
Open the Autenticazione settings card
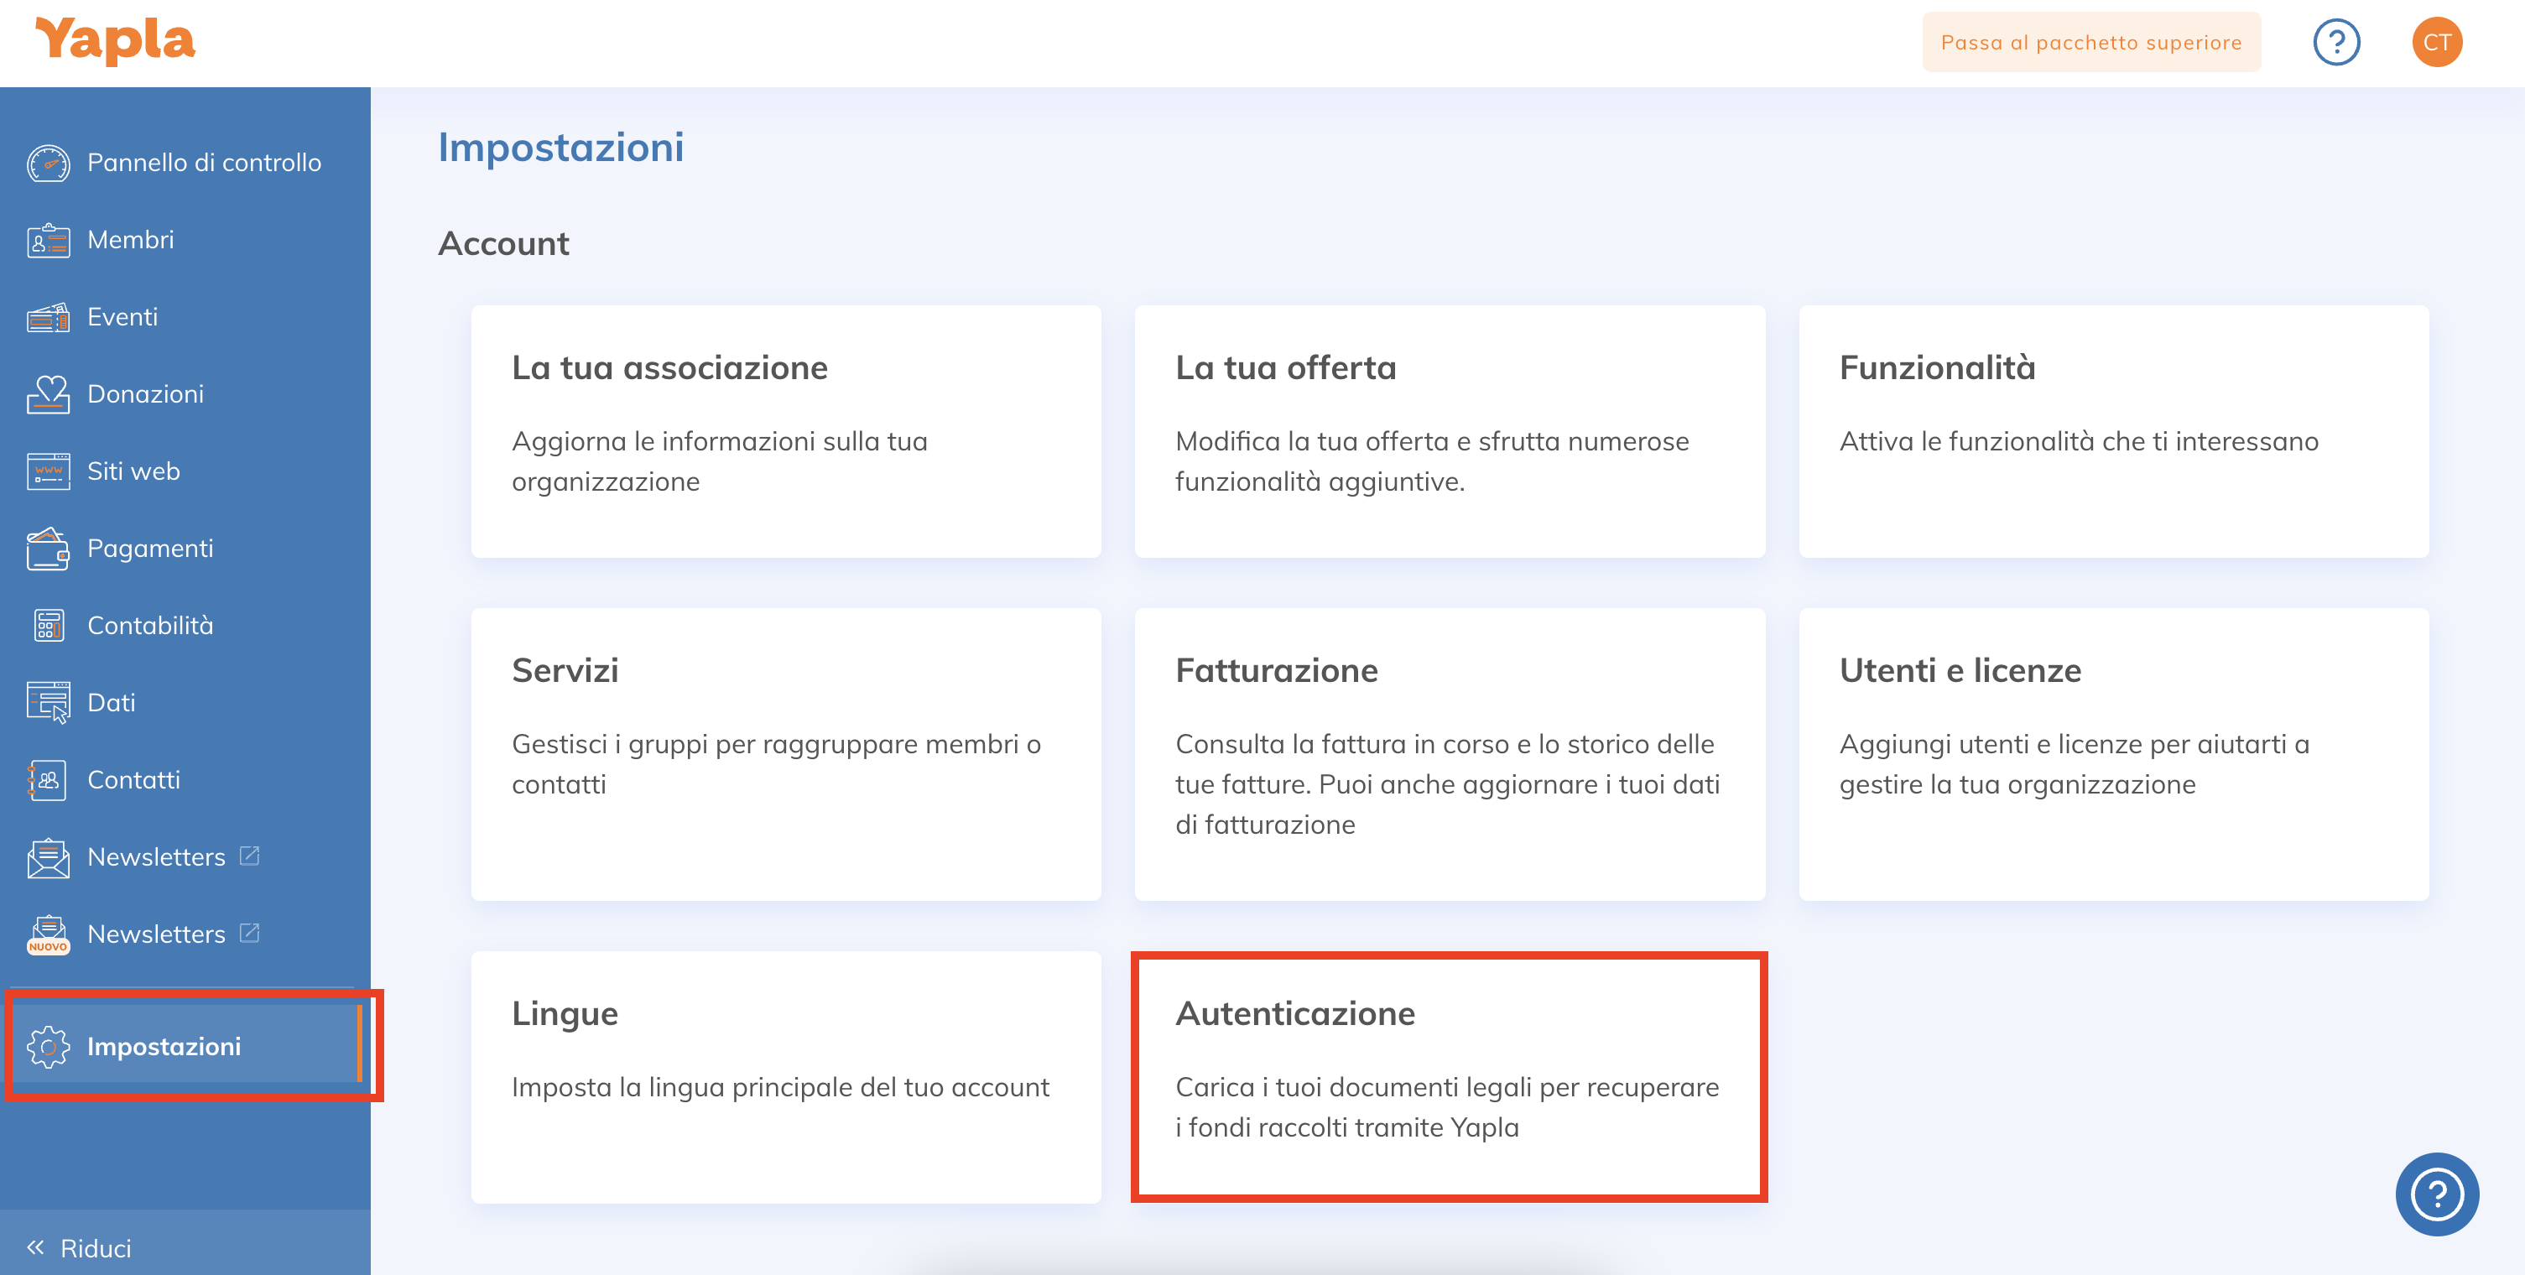pos(1449,1076)
